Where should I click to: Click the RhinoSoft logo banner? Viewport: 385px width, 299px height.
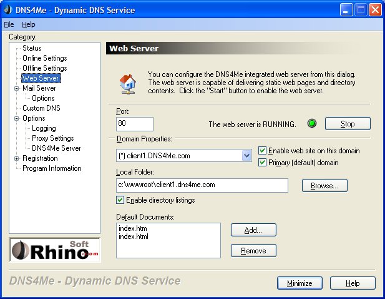pos(55,250)
